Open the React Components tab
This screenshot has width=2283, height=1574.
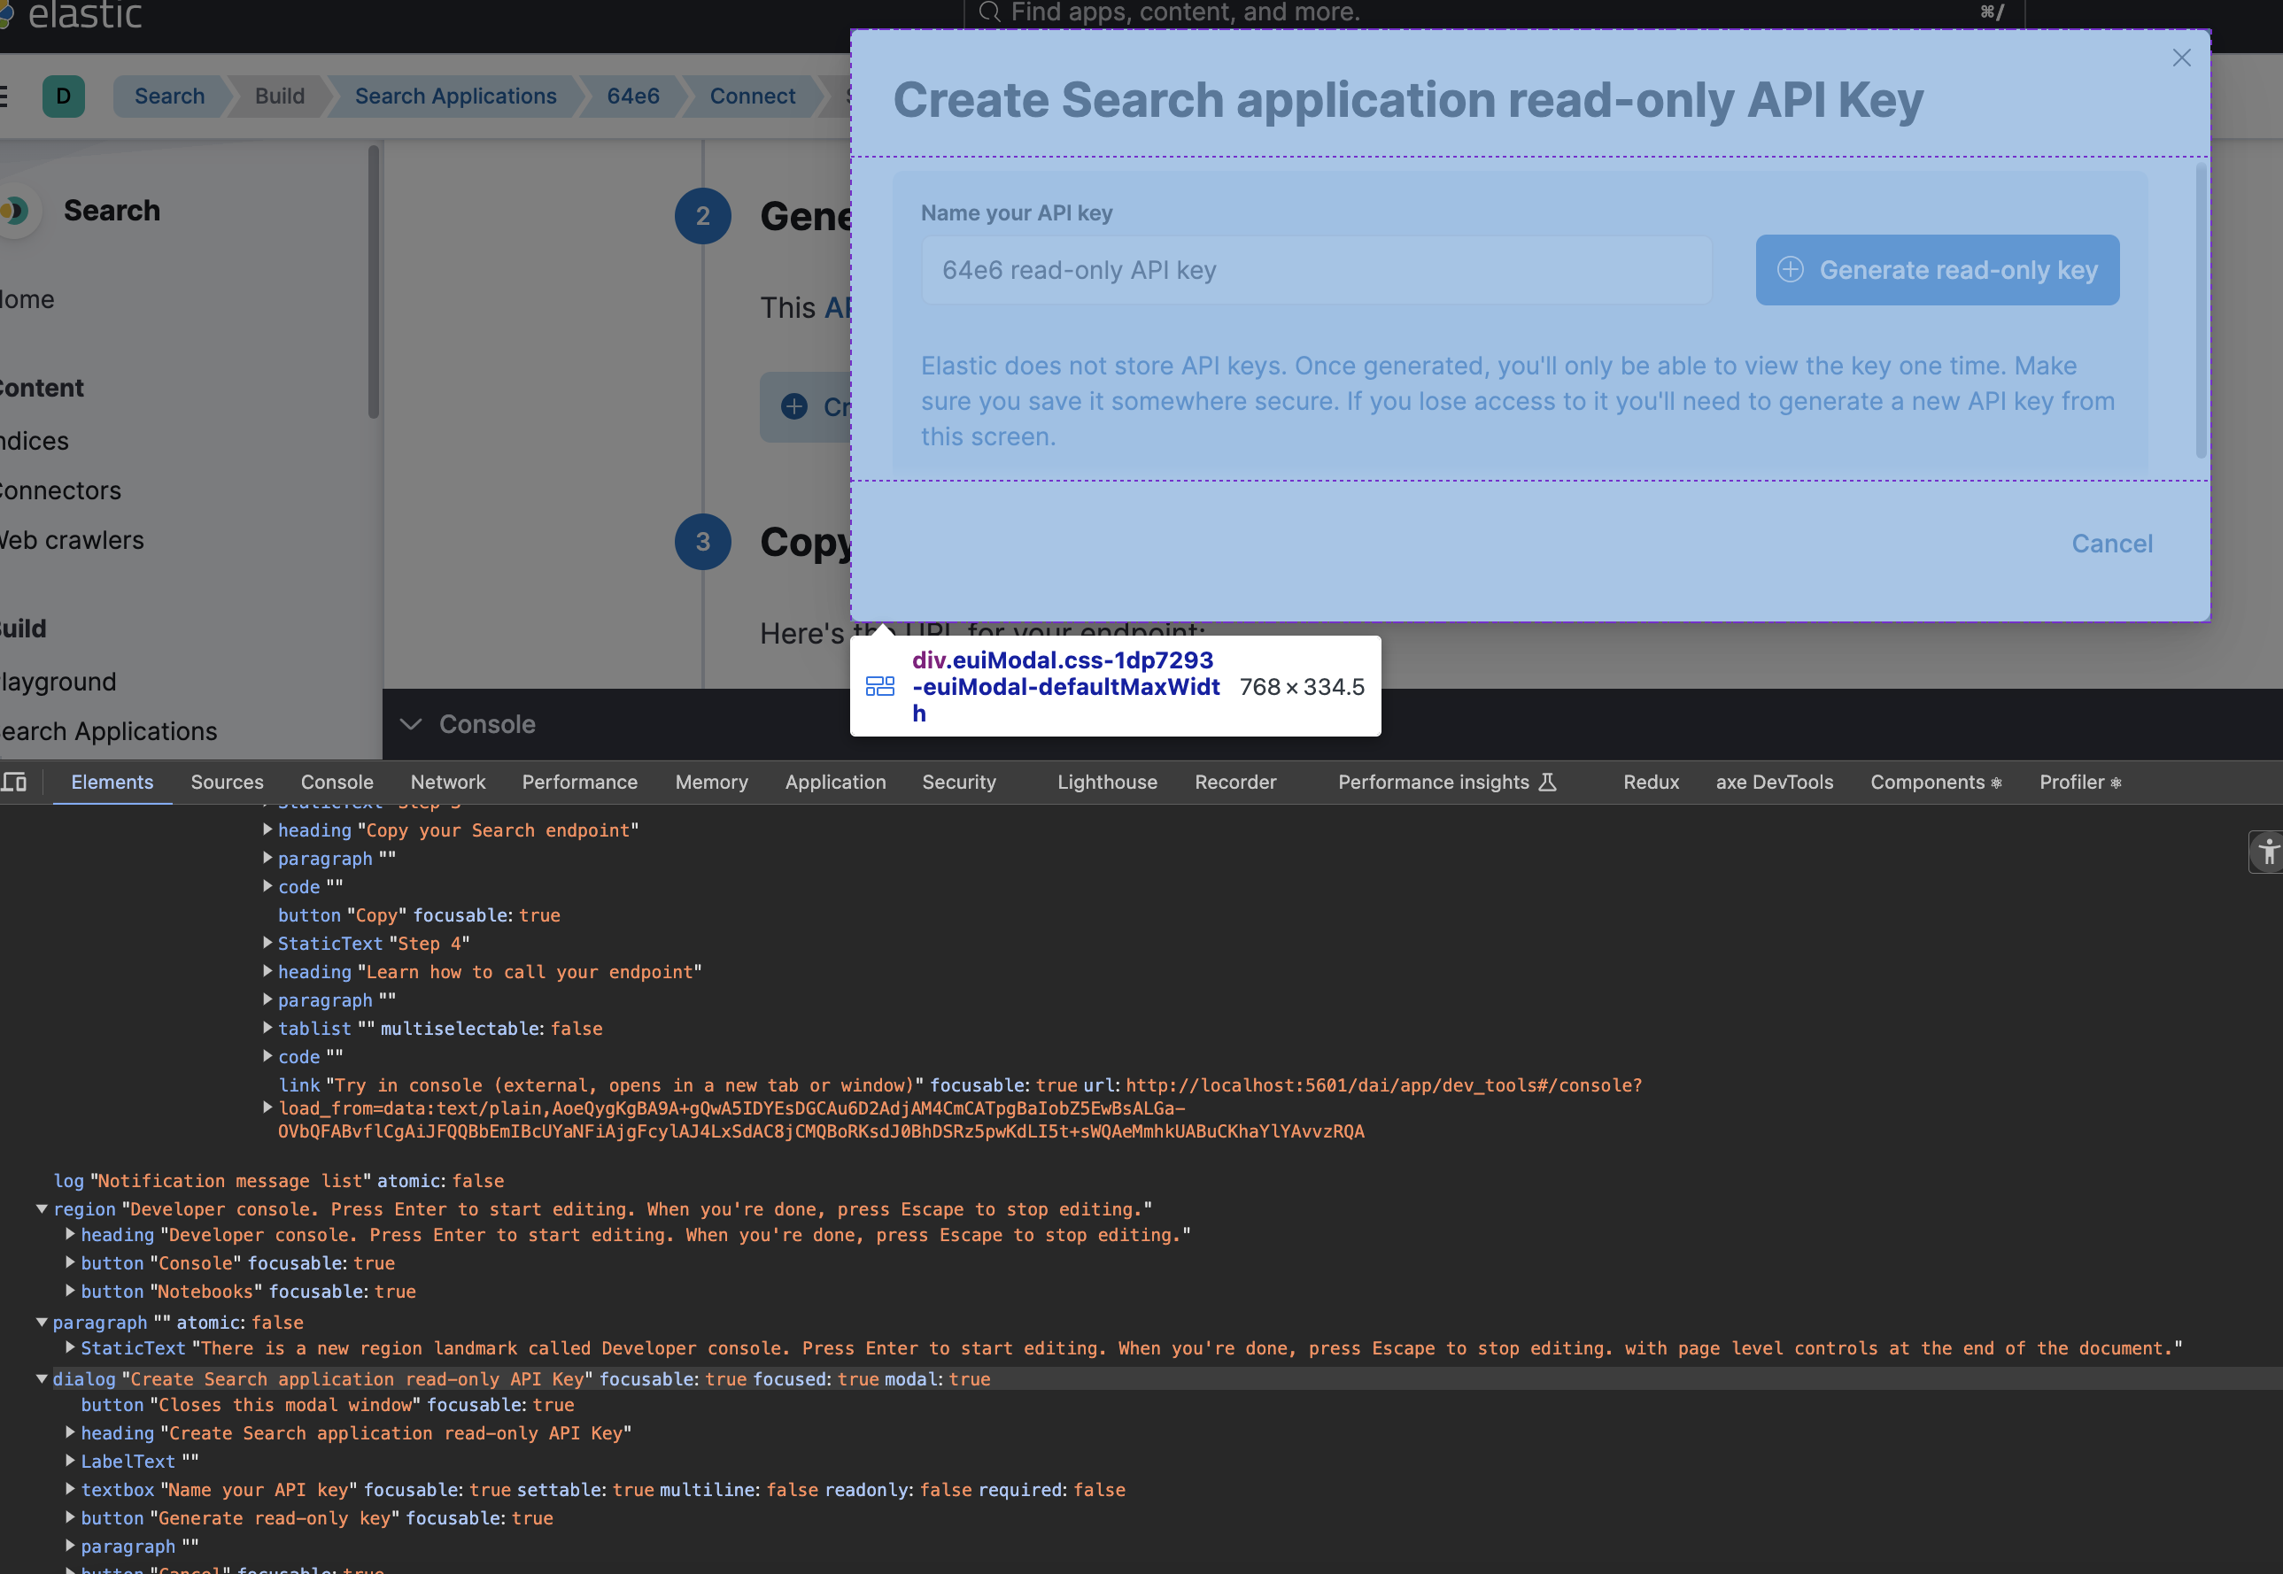tap(1936, 782)
